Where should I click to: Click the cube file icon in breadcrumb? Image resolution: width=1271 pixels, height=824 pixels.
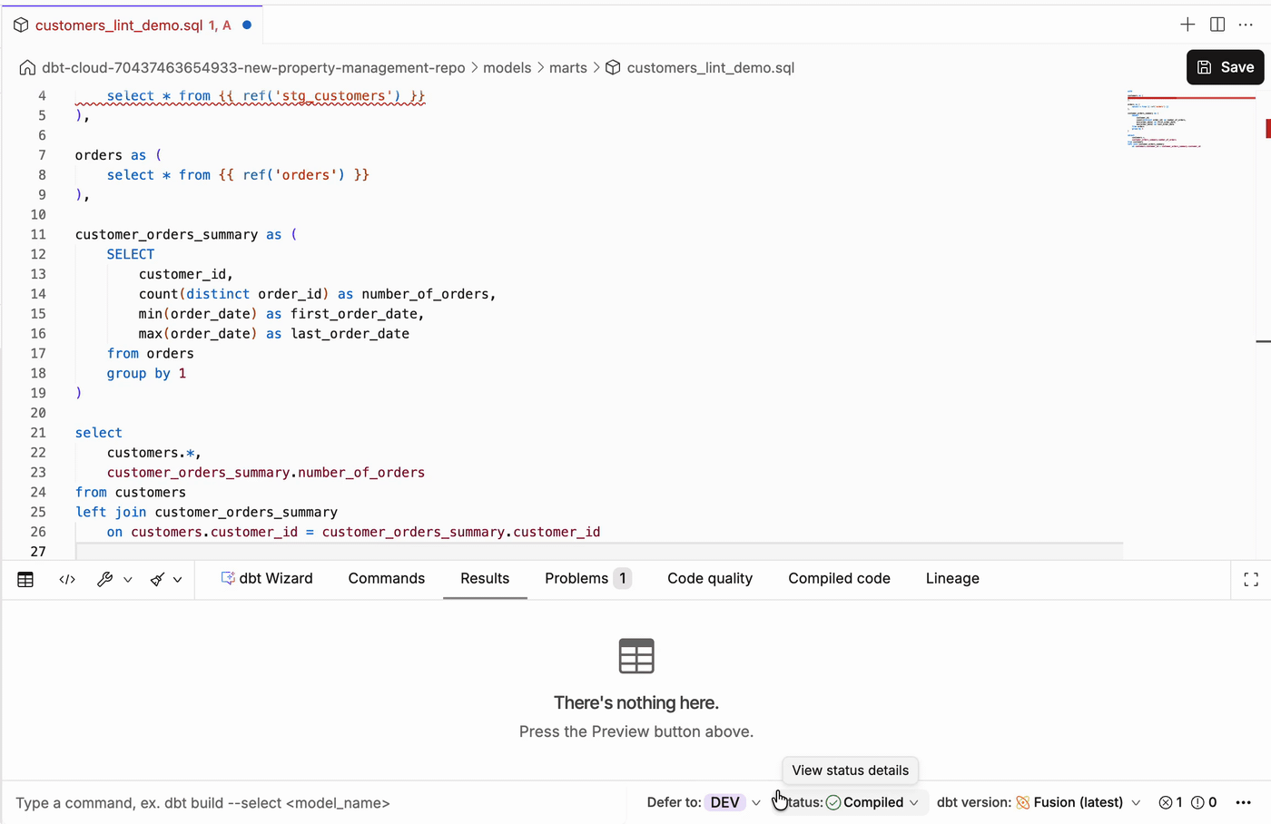613,68
